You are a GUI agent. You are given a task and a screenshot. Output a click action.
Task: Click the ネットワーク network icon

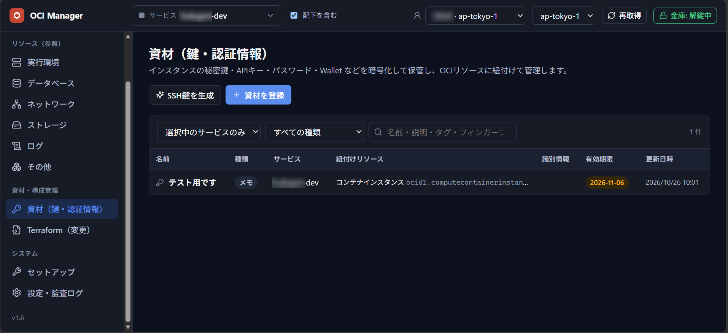[17, 104]
